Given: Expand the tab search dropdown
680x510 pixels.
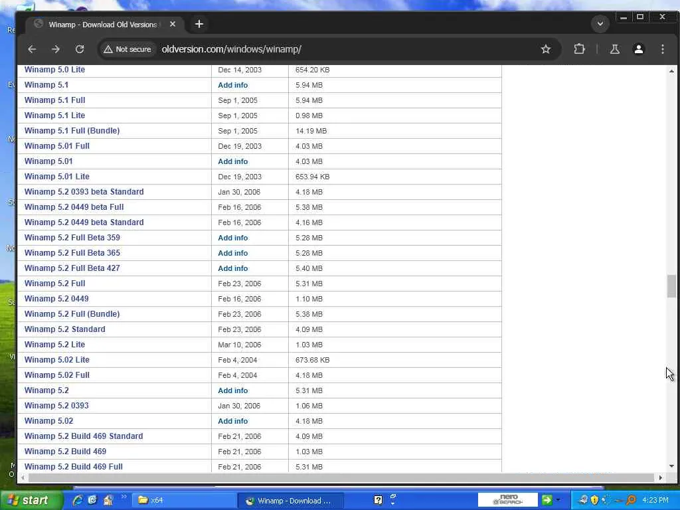Looking at the screenshot, I should click(x=600, y=24).
